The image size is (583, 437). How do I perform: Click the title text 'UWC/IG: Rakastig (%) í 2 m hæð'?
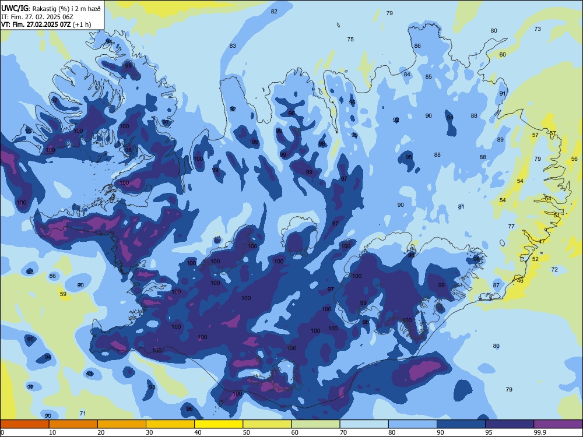pyautogui.click(x=51, y=9)
